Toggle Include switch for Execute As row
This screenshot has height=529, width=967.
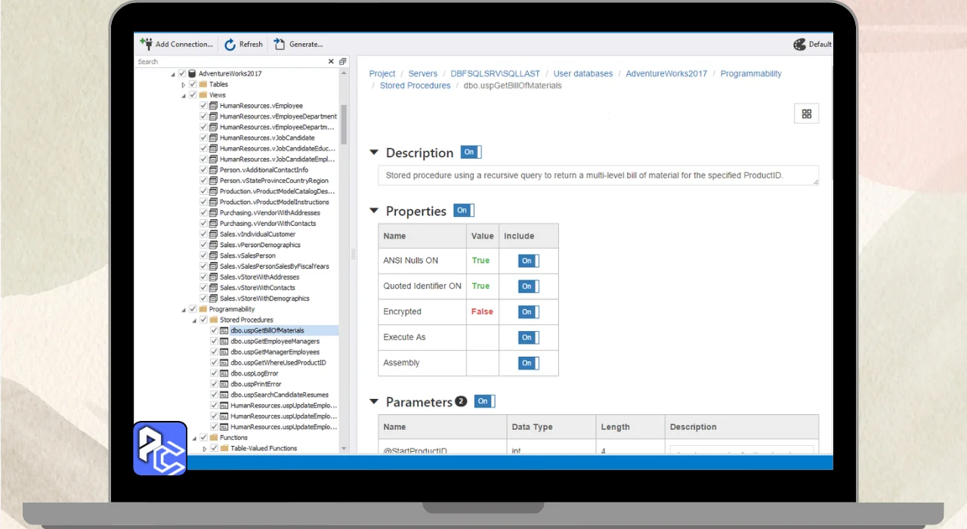pos(529,338)
